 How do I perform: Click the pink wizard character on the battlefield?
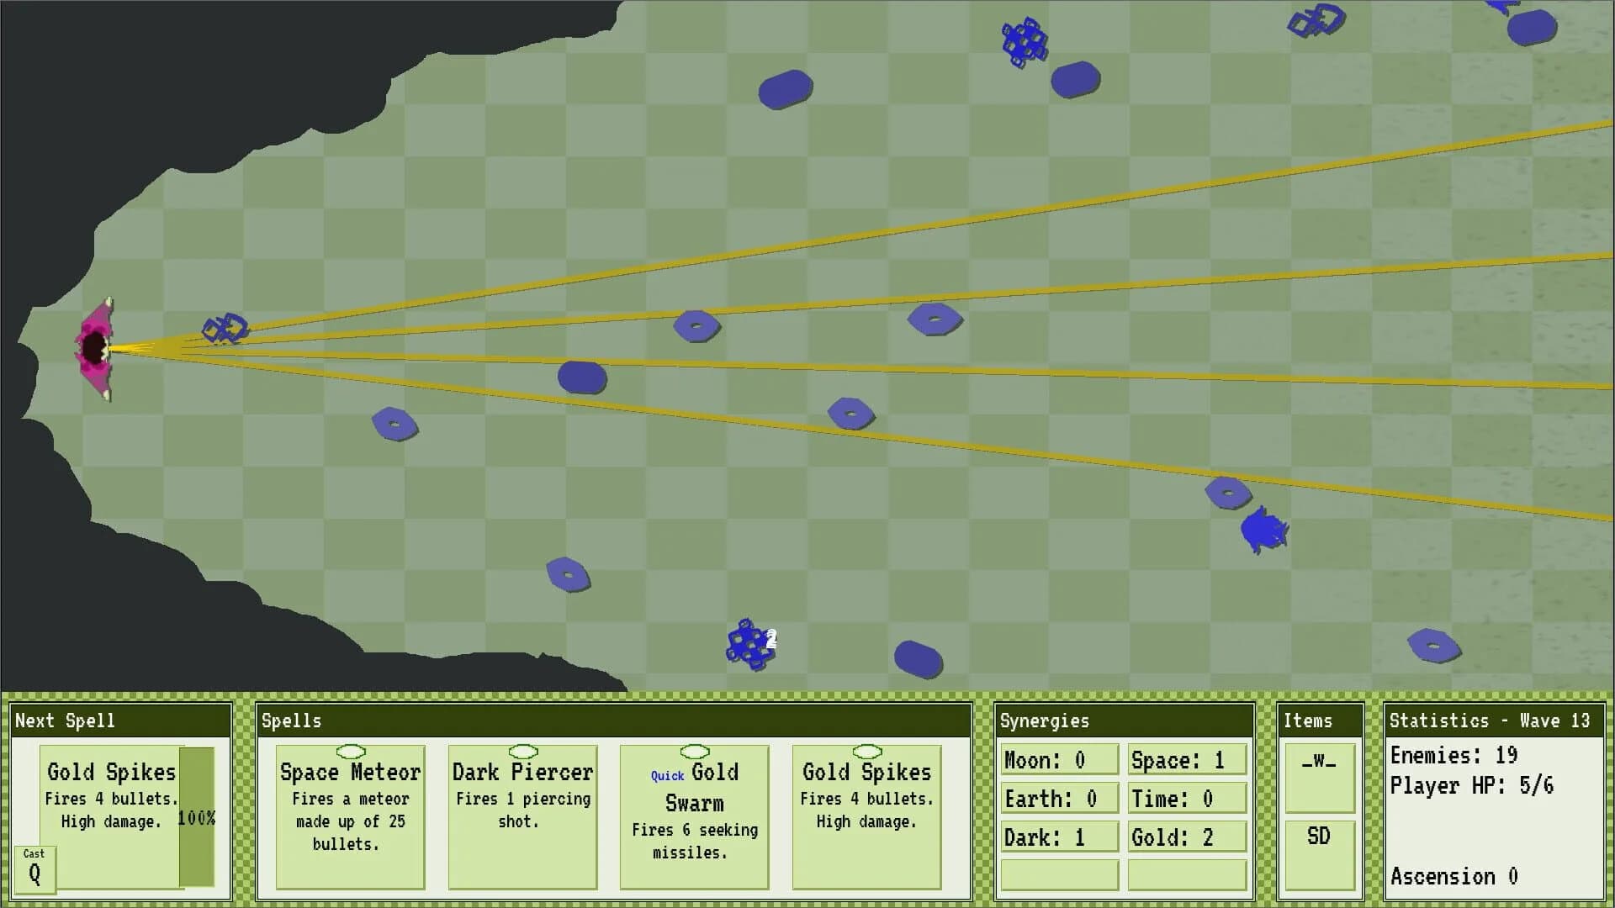click(x=95, y=347)
